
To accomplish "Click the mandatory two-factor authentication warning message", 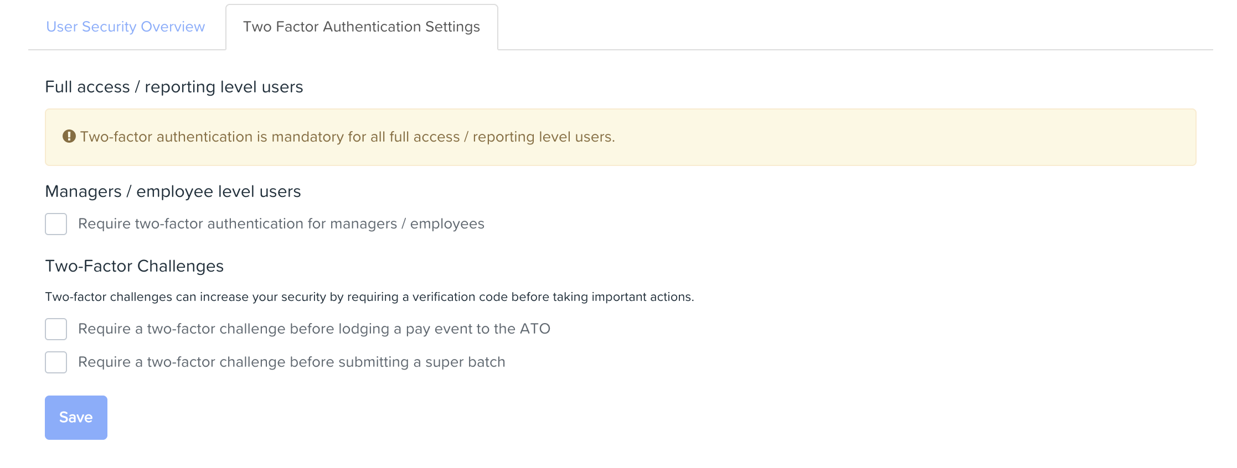I will click(347, 137).
